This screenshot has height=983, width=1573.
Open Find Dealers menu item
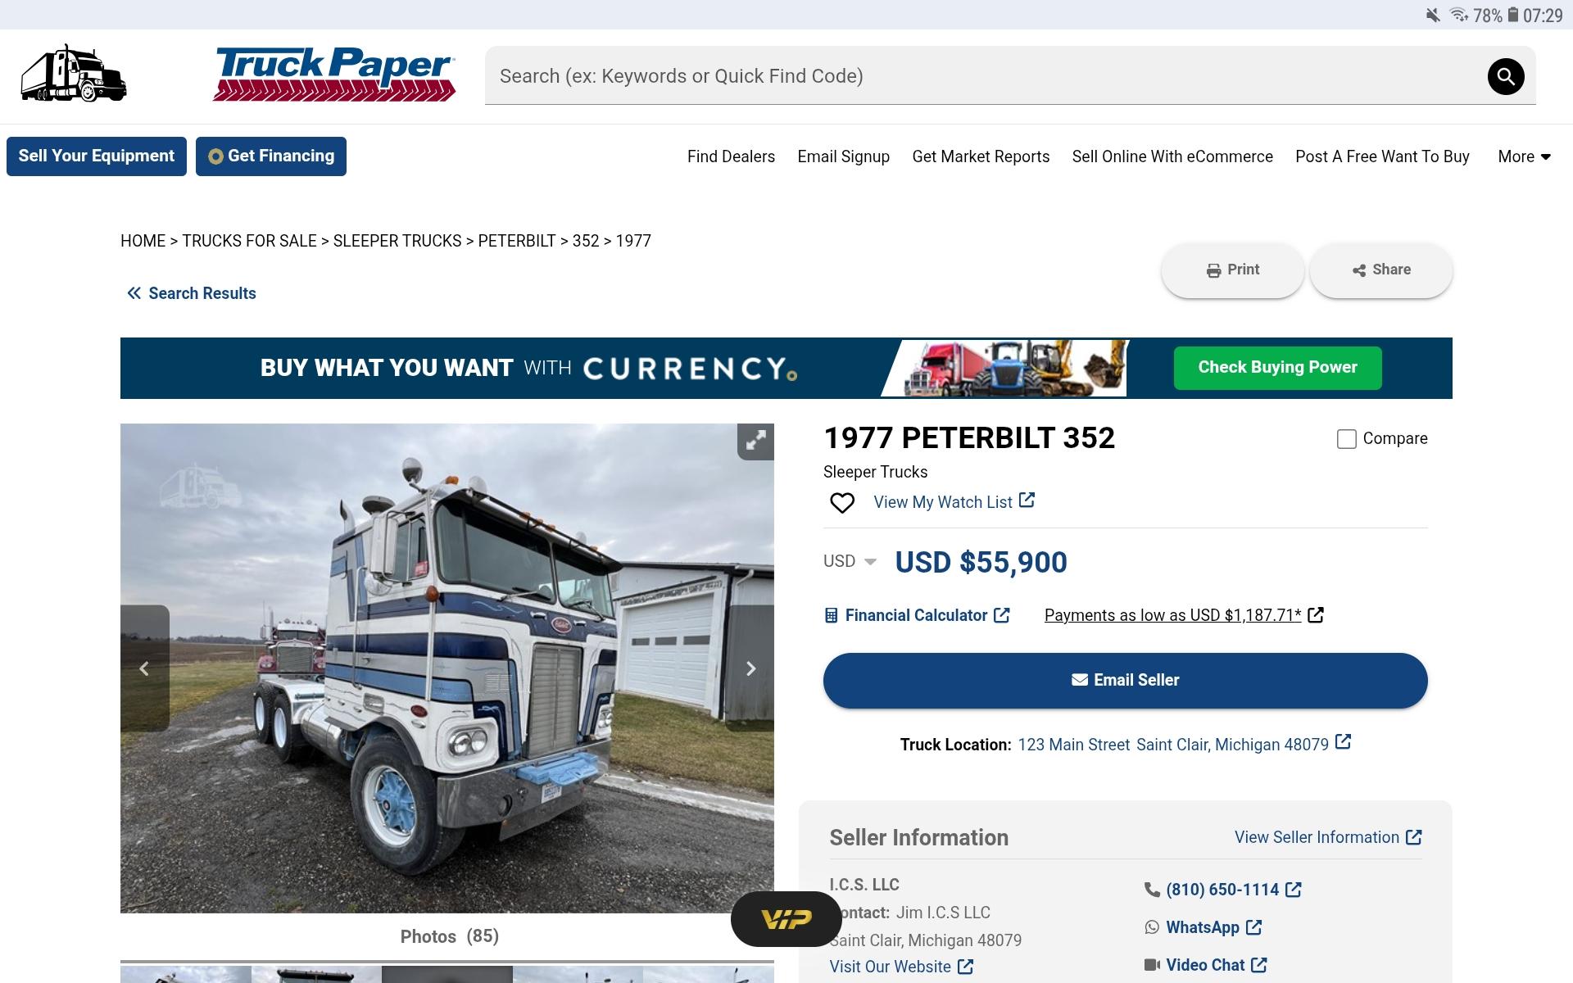731,156
